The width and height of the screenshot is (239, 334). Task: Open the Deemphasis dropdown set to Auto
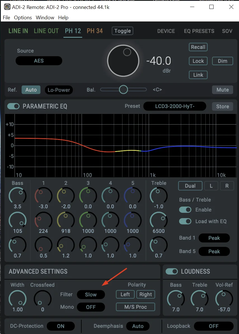tap(138, 326)
